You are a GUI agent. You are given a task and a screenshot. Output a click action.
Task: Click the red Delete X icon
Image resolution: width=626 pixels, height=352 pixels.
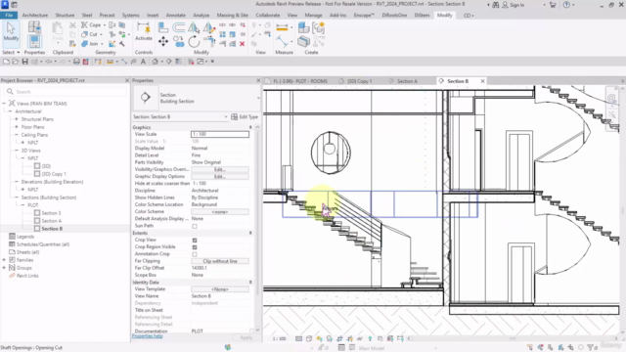[x=242, y=43]
